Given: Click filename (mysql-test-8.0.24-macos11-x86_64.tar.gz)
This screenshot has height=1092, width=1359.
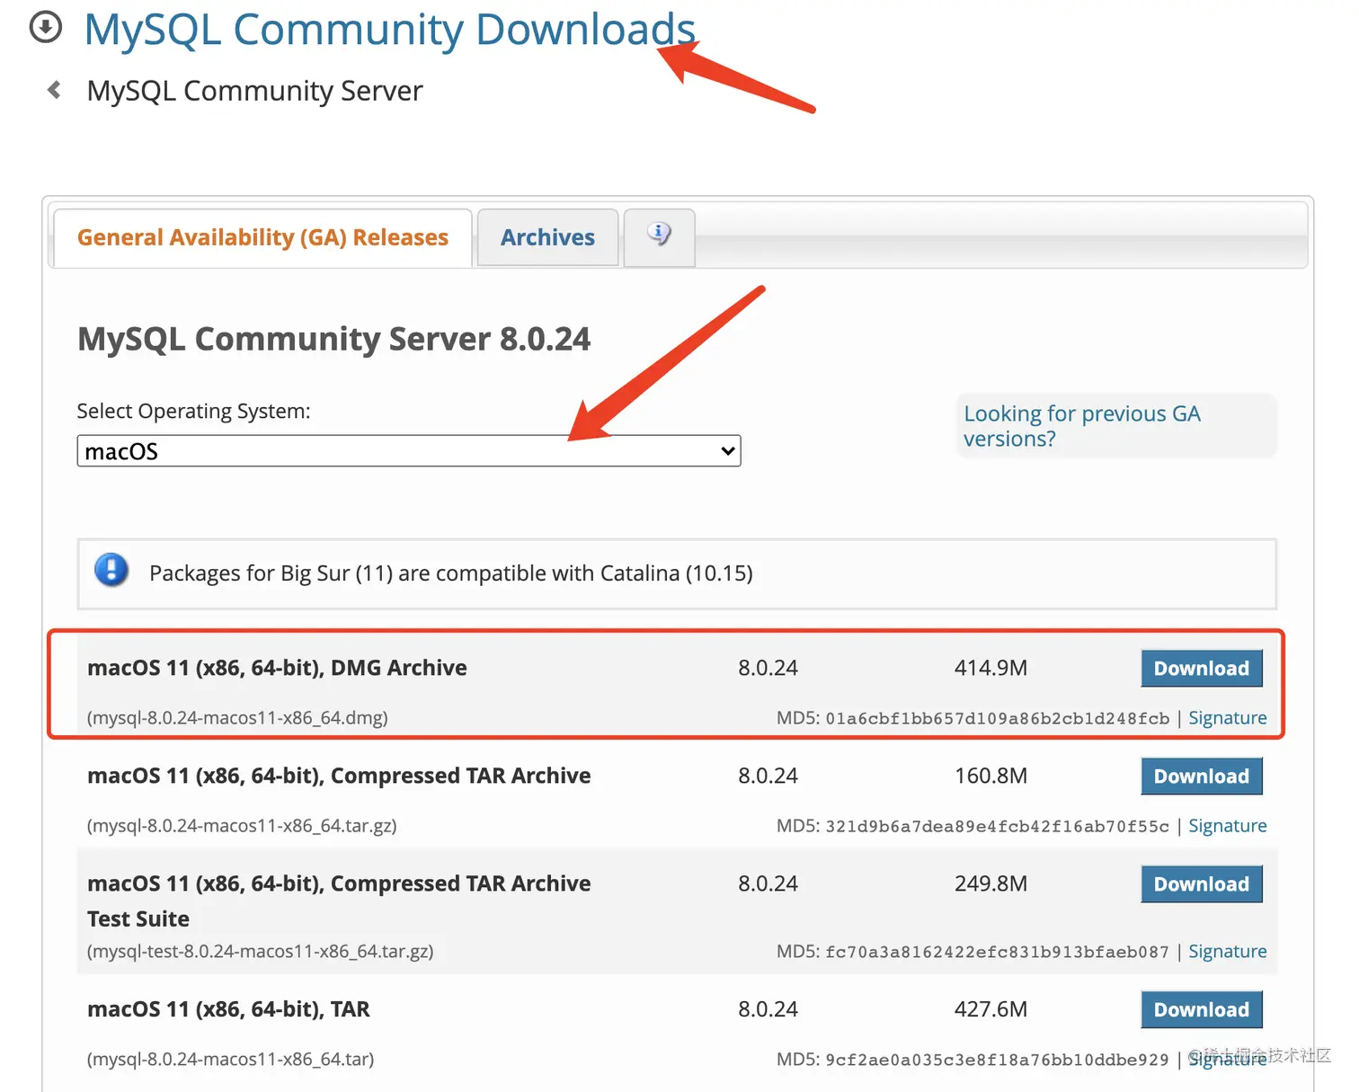Looking at the screenshot, I should tap(261, 952).
